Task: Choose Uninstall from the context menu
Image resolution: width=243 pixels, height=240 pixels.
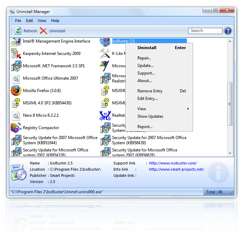Action: (147, 48)
